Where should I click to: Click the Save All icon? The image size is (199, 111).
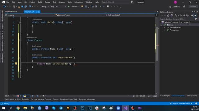click(x=25, y=6)
